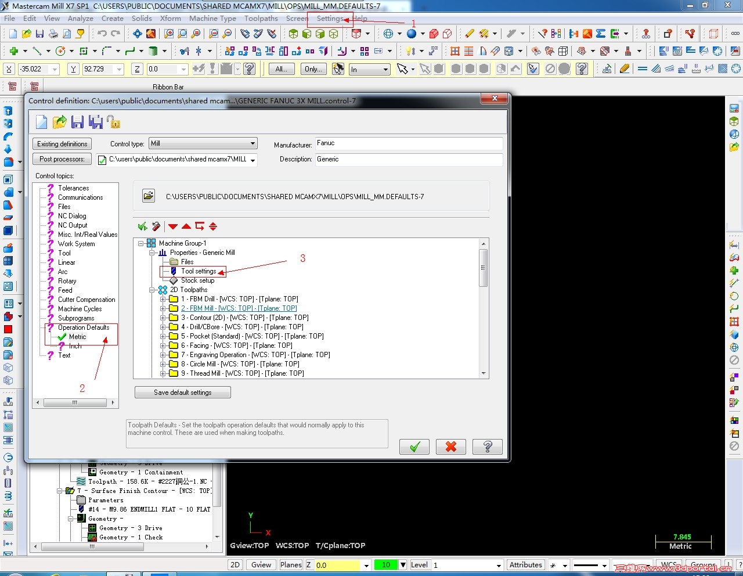
Task: Open the post processor path dropdown
Action: [253, 160]
